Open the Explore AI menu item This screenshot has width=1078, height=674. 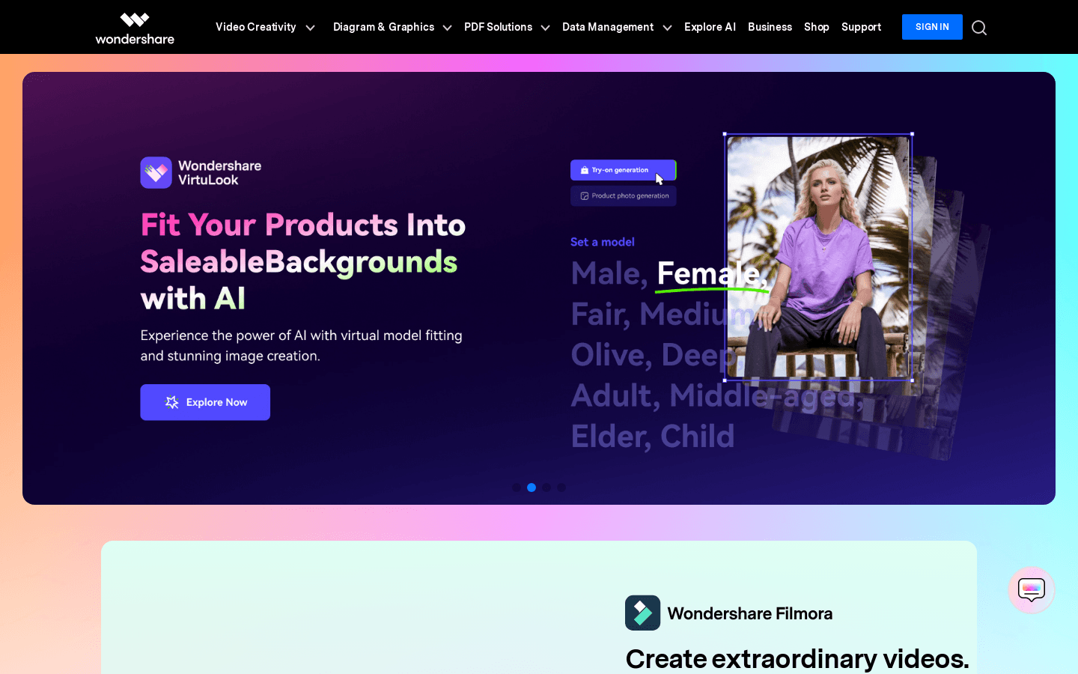(710, 27)
